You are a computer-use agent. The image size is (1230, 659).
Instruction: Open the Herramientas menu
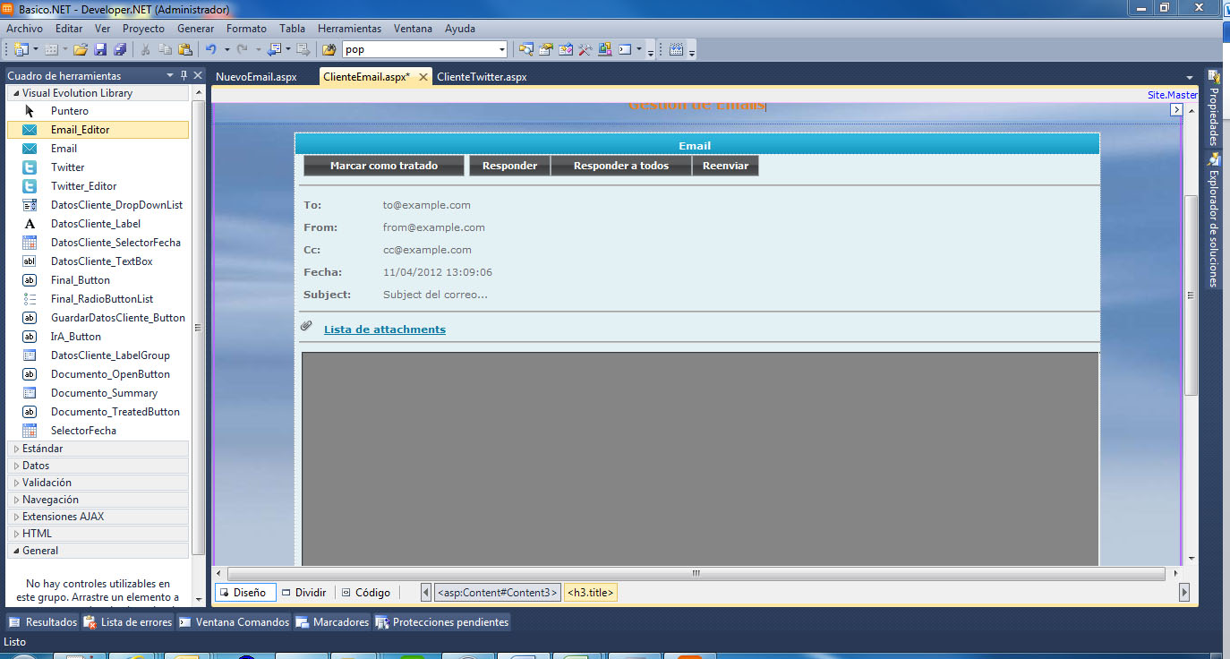[349, 29]
